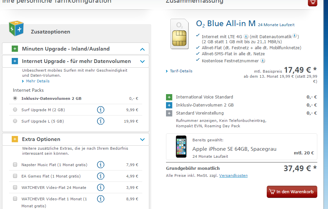Image resolution: width=328 pixels, height=209 pixels.
Task: Check WATCHEVER Video-Flat 24 Monate option
Action: (15, 187)
